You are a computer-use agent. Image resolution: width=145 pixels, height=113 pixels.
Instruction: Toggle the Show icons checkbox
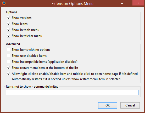tap(9, 24)
